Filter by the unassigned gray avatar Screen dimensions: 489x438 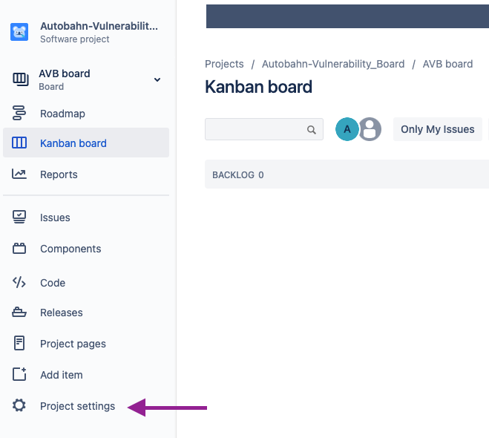click(370, 129)
